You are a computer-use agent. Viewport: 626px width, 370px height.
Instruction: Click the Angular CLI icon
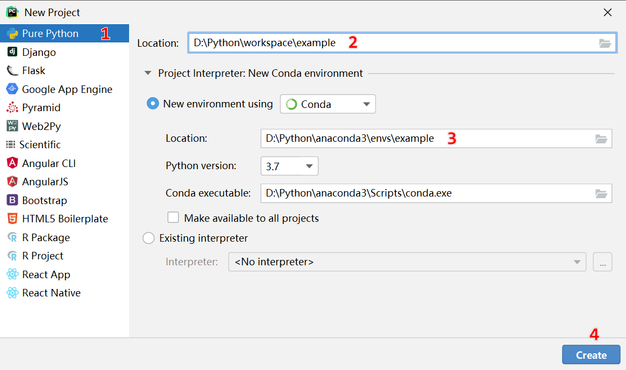pos(12,163)
